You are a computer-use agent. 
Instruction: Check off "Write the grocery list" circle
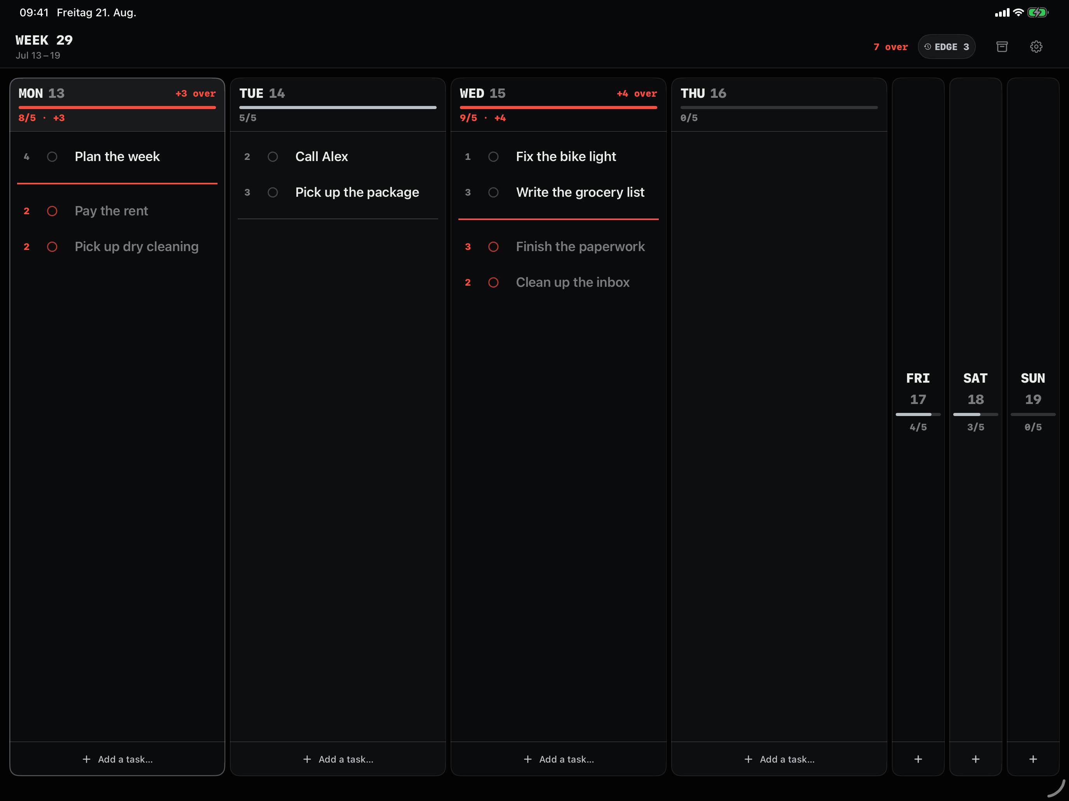click(493, 192)
